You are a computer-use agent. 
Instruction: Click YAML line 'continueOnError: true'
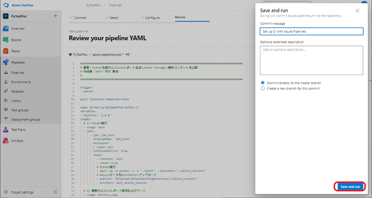[110, 151]
